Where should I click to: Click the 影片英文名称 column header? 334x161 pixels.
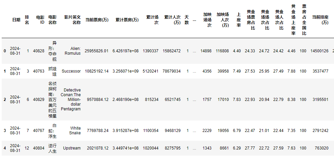tap(72, 20)
